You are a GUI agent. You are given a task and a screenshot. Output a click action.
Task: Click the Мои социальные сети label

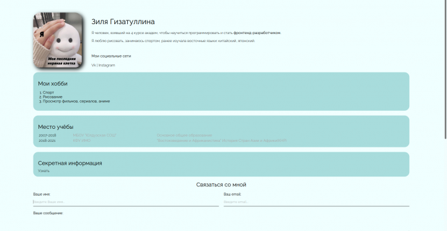click(x=111, y=56)
